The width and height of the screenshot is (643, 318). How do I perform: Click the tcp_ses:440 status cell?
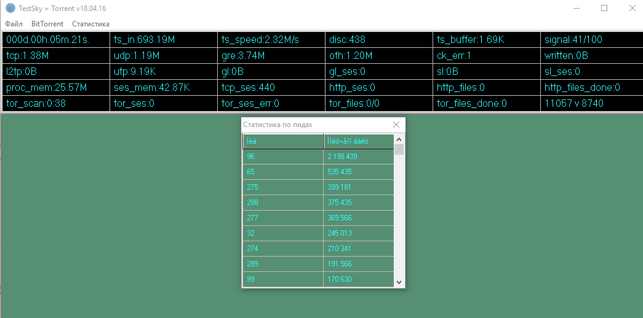coord(271,88)
